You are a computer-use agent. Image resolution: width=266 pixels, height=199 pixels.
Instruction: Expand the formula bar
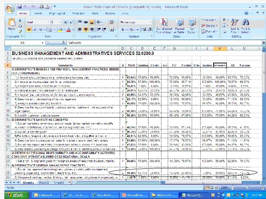pyautogui.click(x=264, y=43)
